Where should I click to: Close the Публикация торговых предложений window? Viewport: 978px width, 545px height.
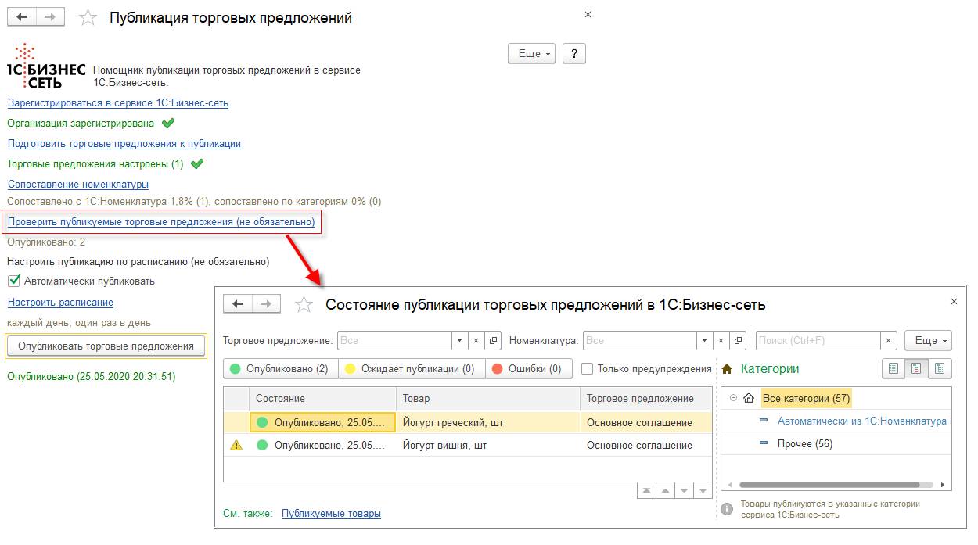click(588, 14)
